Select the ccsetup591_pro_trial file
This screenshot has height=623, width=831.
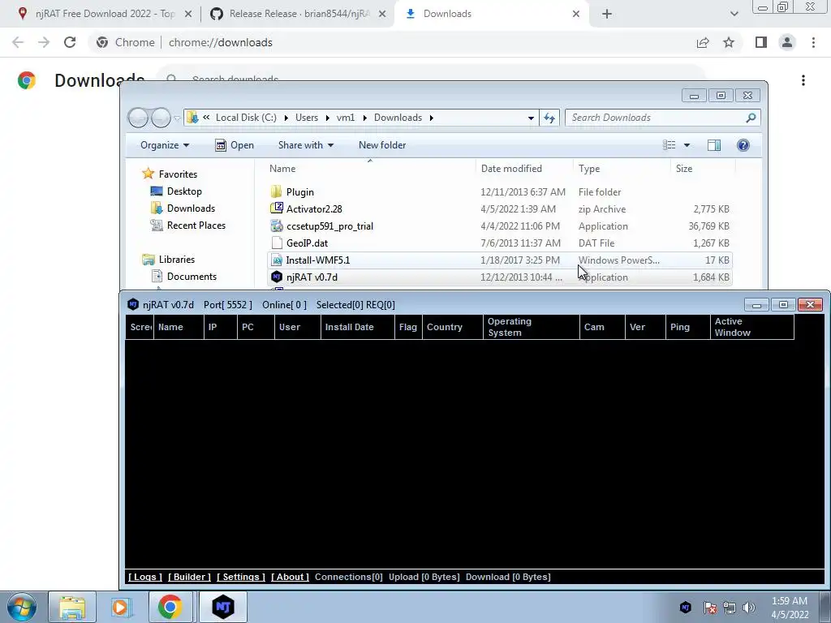500,226
